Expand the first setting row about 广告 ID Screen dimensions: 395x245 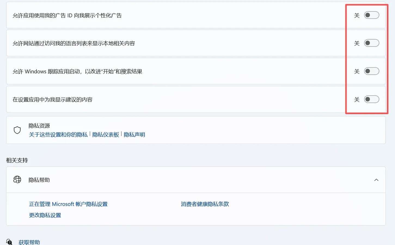191,15
